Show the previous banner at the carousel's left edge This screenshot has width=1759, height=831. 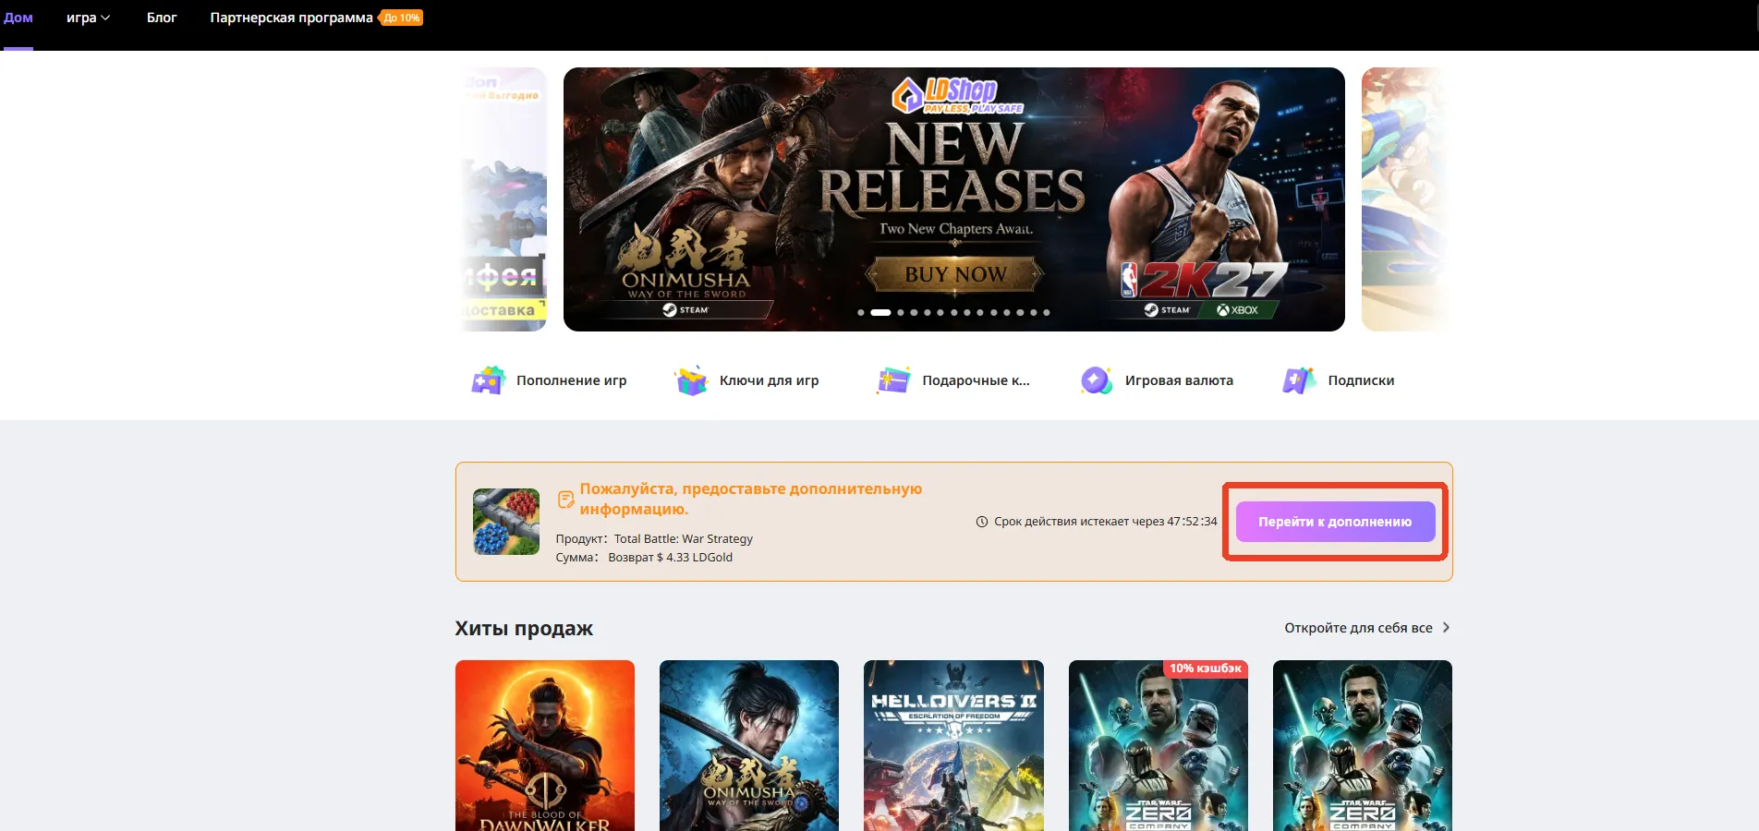tap(504, 199)
